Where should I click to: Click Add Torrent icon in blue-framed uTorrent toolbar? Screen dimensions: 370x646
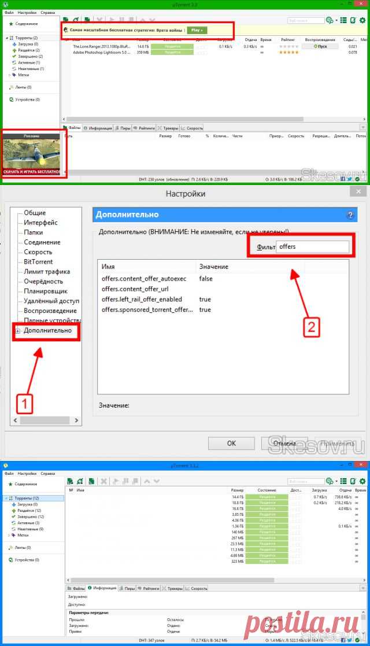70,481
